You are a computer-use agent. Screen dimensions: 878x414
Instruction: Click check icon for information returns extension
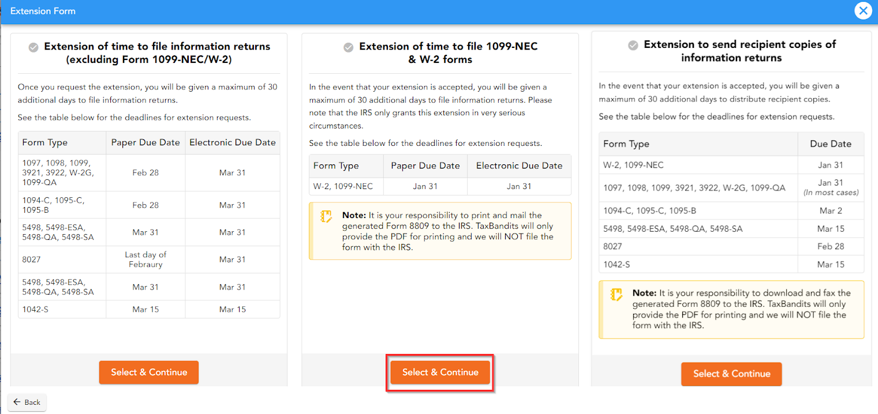[x=34, y=47]
